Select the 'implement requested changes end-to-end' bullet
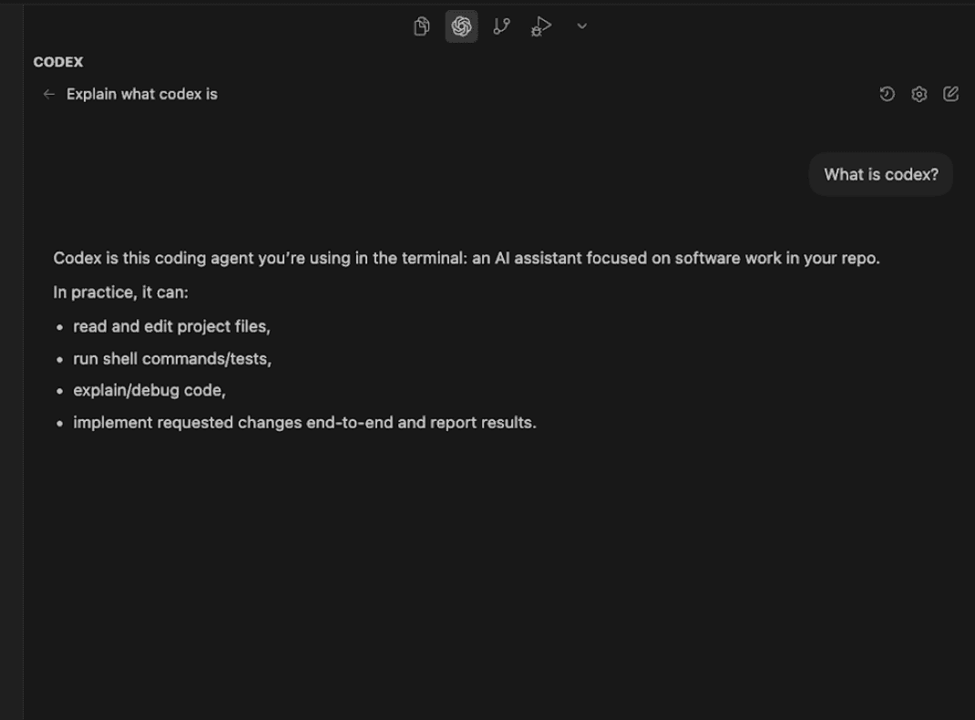 point(304,422)
